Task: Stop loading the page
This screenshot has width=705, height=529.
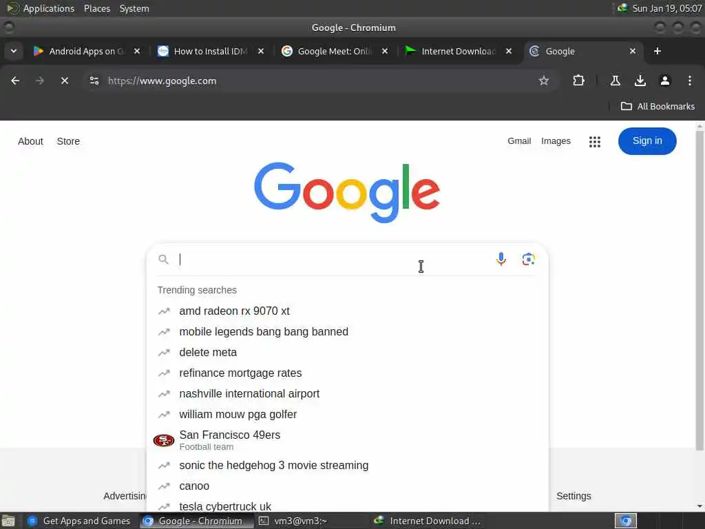Action: pyautogui.click(x=65, y=81)
